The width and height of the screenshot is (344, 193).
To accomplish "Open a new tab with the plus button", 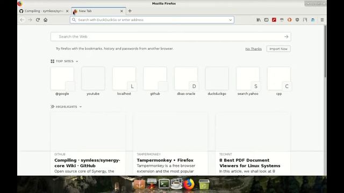I will (130, 11).
